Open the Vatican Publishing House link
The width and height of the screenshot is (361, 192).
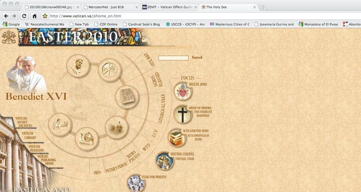(x=47, y=160)
